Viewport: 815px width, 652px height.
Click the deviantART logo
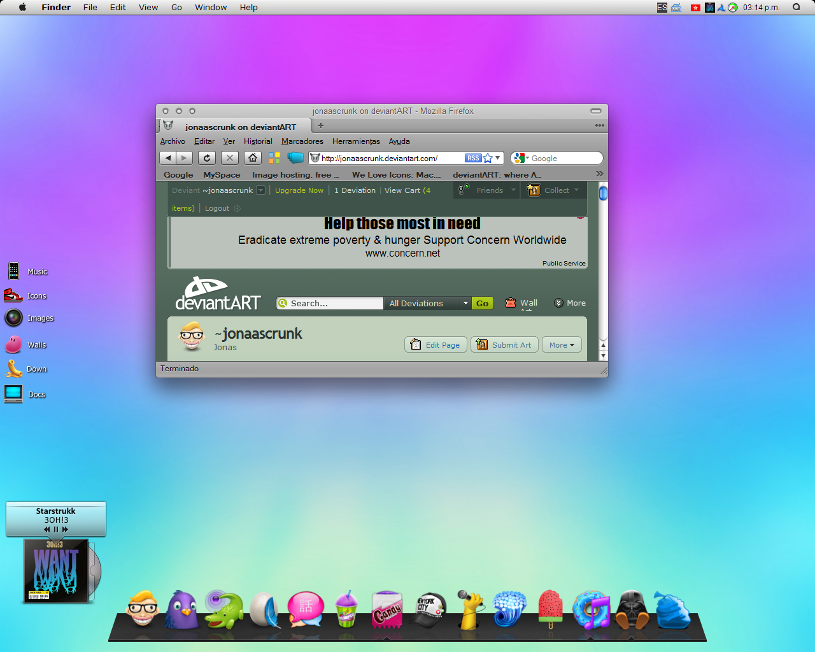point(218,294)
